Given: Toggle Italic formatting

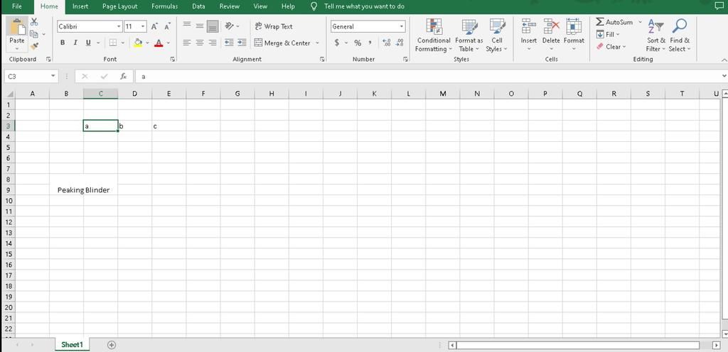Looking at the screenshot, I should (x=75, y=43).
